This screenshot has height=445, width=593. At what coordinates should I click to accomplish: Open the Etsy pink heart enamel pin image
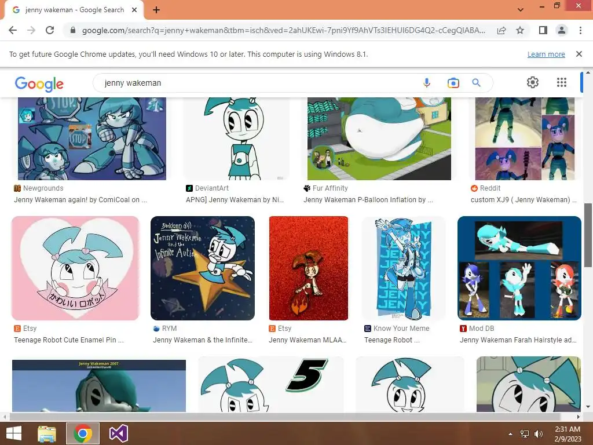[75, 268]
